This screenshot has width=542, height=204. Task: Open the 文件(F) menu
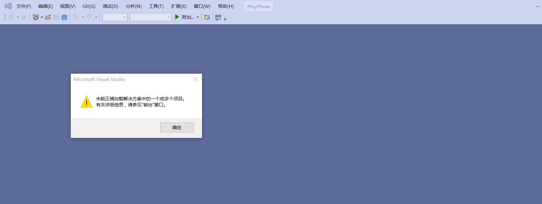coord(24,6)
